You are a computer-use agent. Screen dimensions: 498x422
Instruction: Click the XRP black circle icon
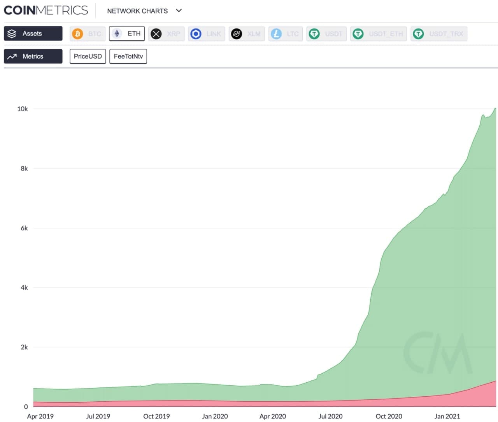156,34
